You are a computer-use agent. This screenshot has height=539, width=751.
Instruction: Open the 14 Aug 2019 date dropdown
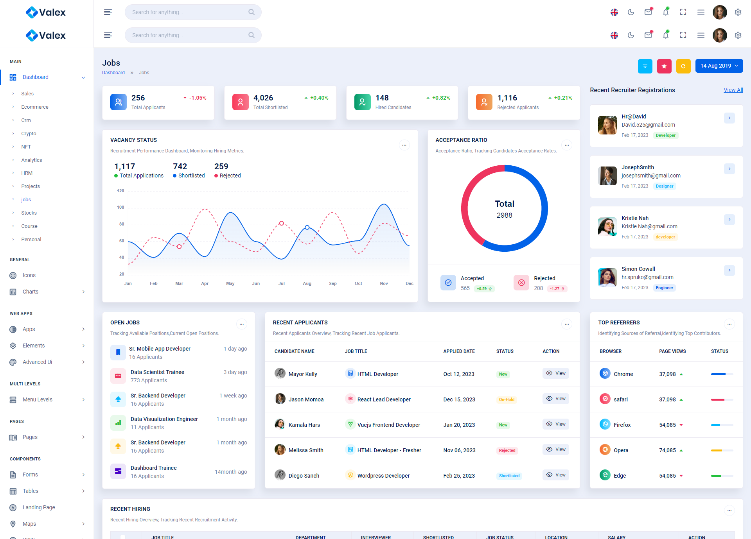[x=719, y=66]
